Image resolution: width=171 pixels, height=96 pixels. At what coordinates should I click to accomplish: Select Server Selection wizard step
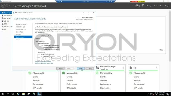click(x=21, y=29)
